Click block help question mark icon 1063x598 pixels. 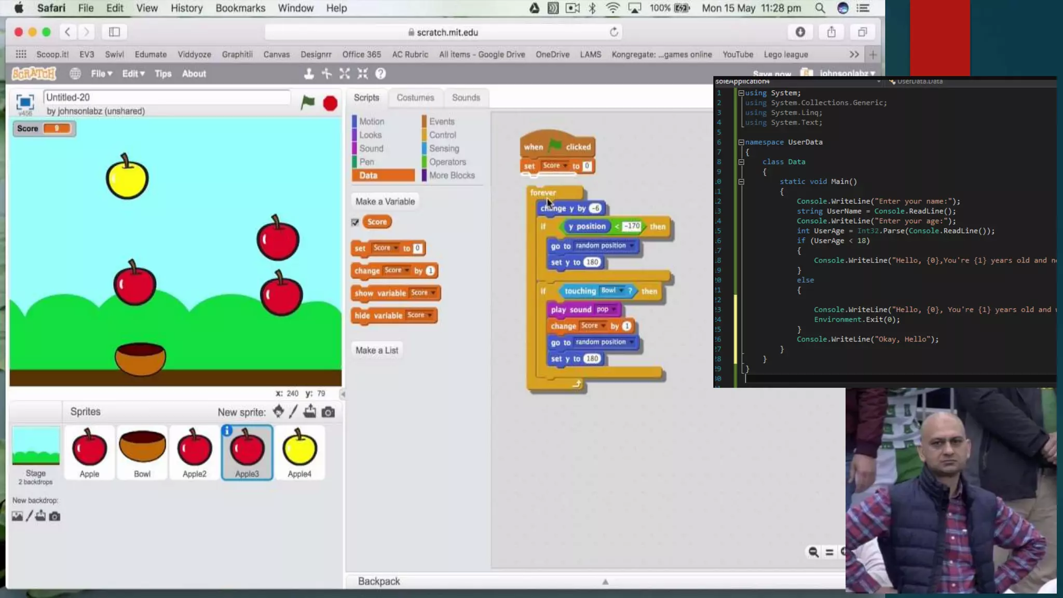click(x=380, y=74)
